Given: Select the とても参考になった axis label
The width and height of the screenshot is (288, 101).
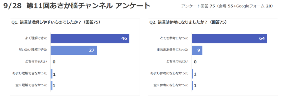Looking at the screenshot, I should click(174, 38).
